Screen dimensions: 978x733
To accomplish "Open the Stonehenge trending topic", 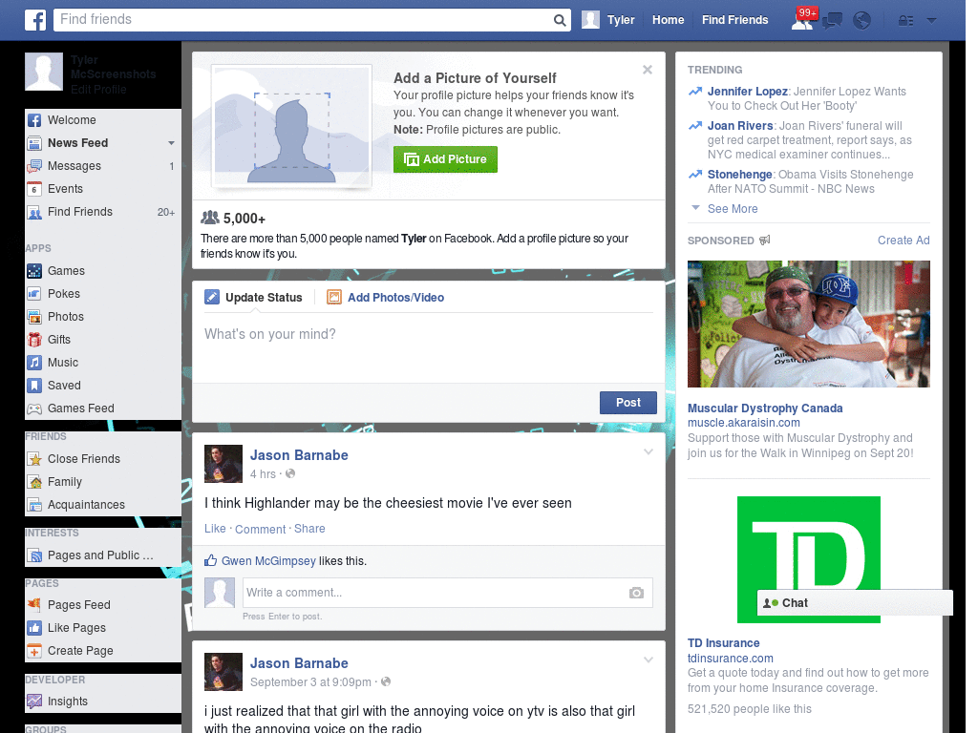I will [740, 175].
